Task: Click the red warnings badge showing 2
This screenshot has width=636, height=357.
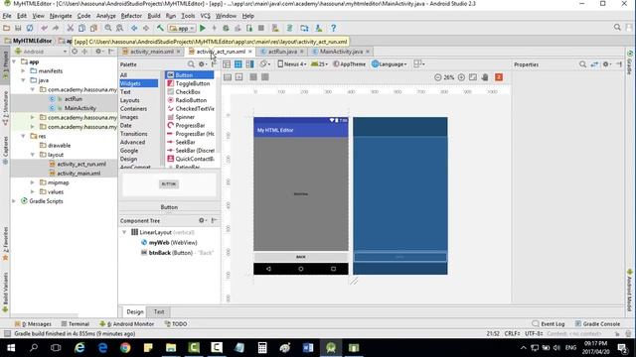Action: pos(499,77)
